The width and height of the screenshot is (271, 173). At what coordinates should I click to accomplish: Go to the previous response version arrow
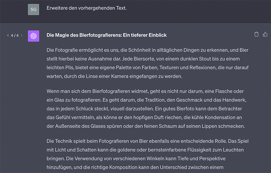pyautogui.click(x=8, y=36)
